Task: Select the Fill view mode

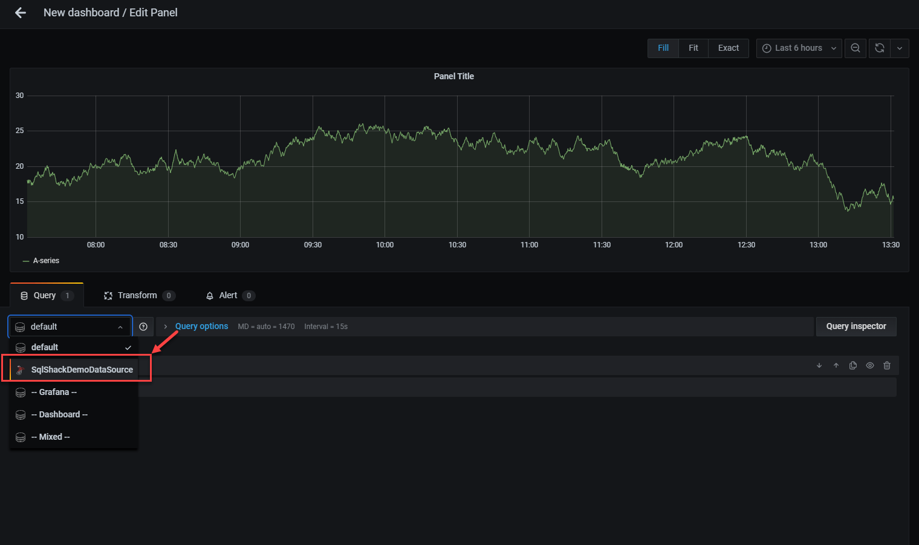Action: [x=663, y=48]
